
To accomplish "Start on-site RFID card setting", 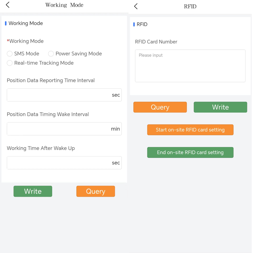I will tap(190, 130).
